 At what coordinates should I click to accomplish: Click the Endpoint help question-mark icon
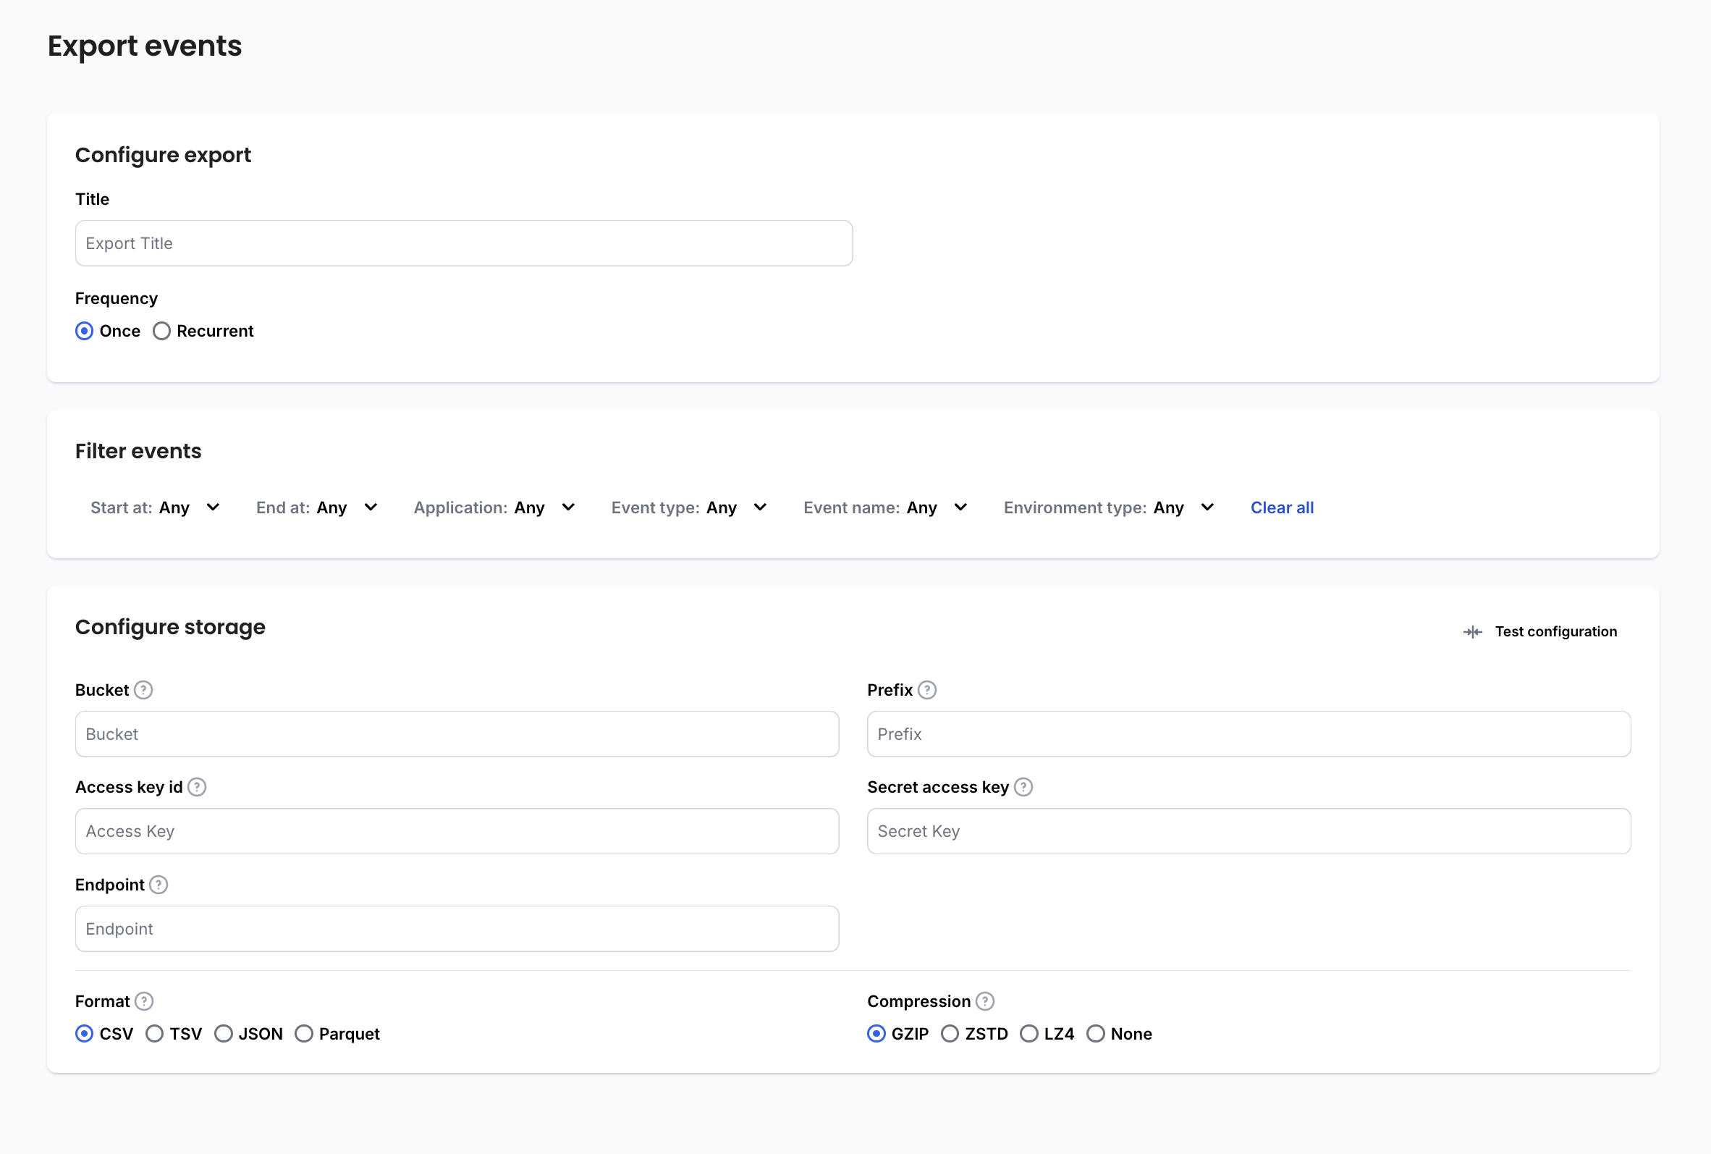(159, 885)
